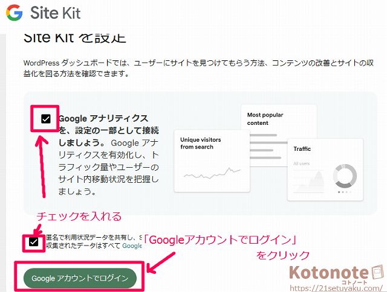
Task: Click the notebook icon beside Kotonote
Action: [377, 272]
